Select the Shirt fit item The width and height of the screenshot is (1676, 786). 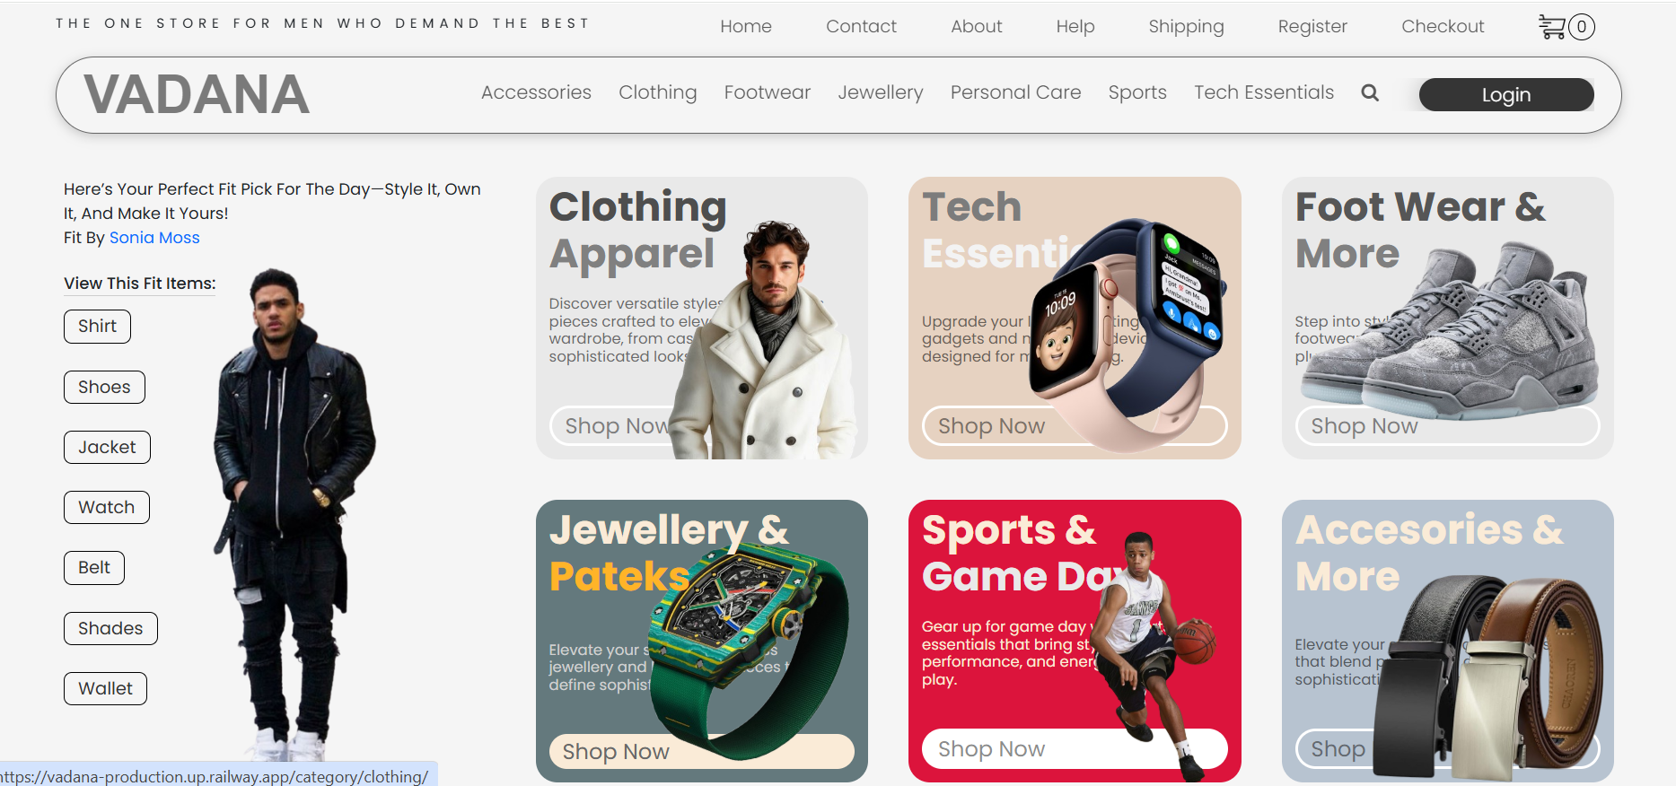click(97, 327)
